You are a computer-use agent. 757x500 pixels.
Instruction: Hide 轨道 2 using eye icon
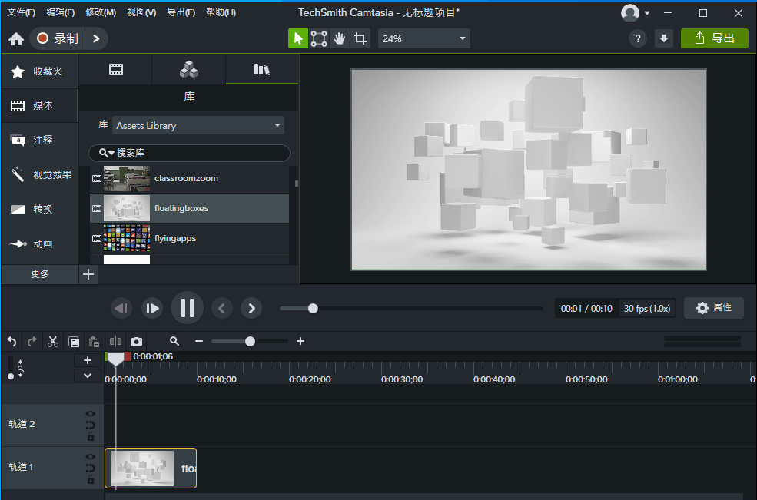[90, 414]
